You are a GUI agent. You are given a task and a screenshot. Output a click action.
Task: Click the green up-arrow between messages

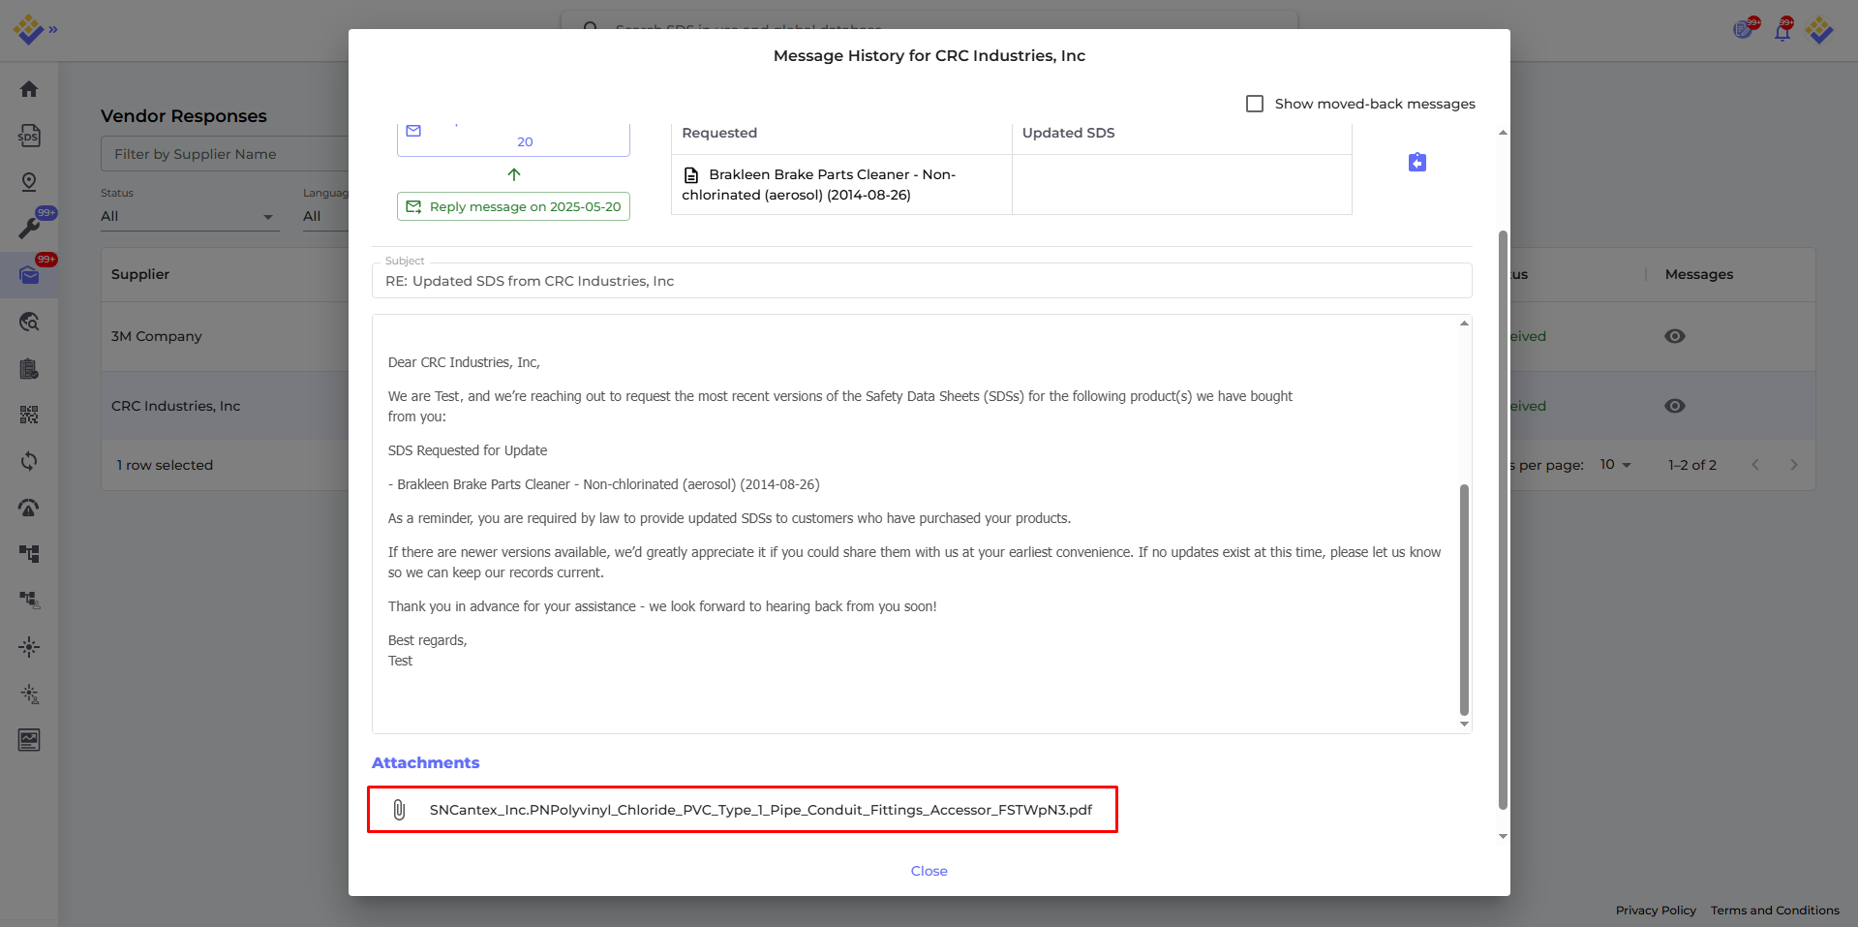(x=514, y=174)
